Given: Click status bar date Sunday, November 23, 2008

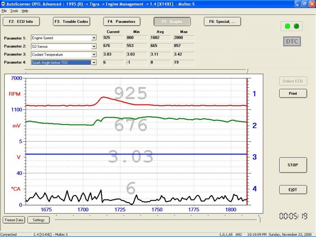Looking at the screenshot, I should (290, 235).
